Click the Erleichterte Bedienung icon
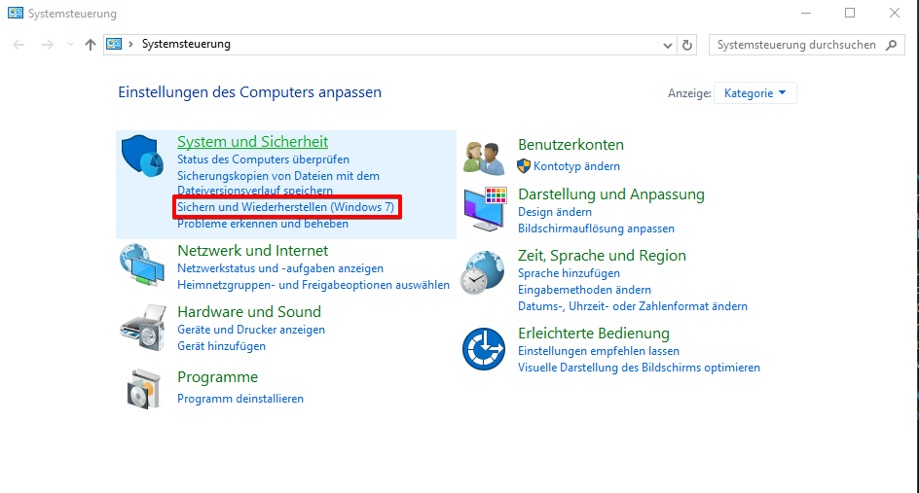Screen dimensions: 919x493 (486, 349)
